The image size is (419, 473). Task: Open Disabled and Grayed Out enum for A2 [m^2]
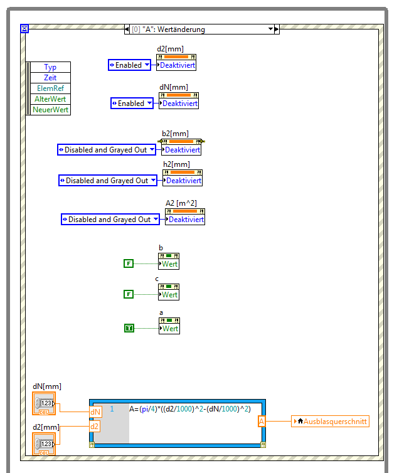(110, 220)
